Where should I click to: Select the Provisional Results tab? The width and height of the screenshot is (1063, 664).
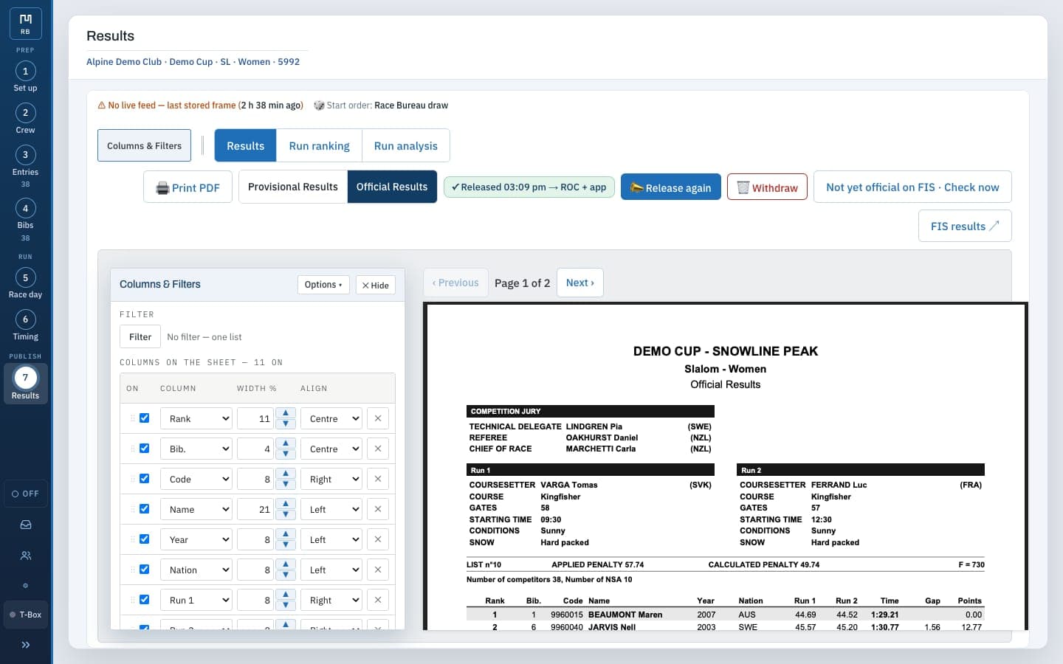[293, 187]
